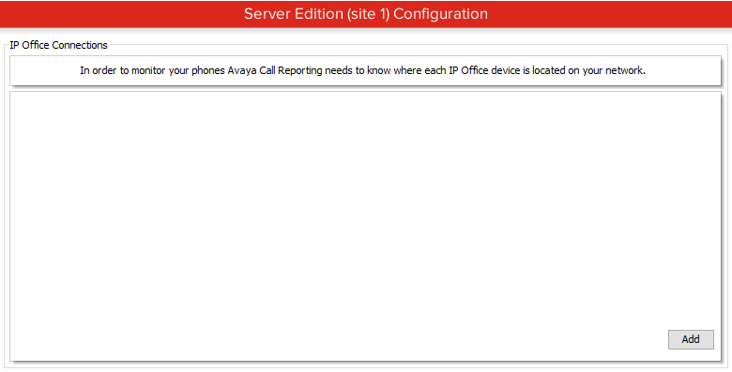Select the 'Server Edition (site 1) Configuration' title
Screen dimensions: 732x372
pos(366,14)
